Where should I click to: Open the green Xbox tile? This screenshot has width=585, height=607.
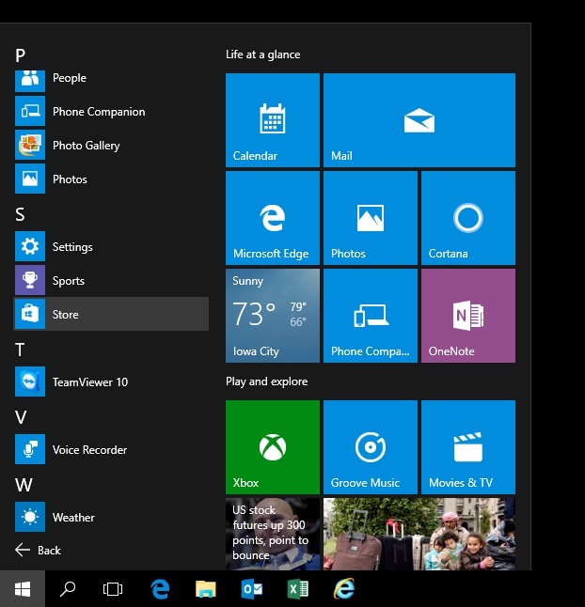tap(273, 447)
